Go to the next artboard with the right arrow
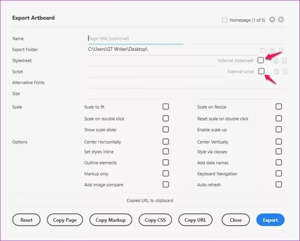The width and height of the screenshot is (300, 241). (281, 20)
